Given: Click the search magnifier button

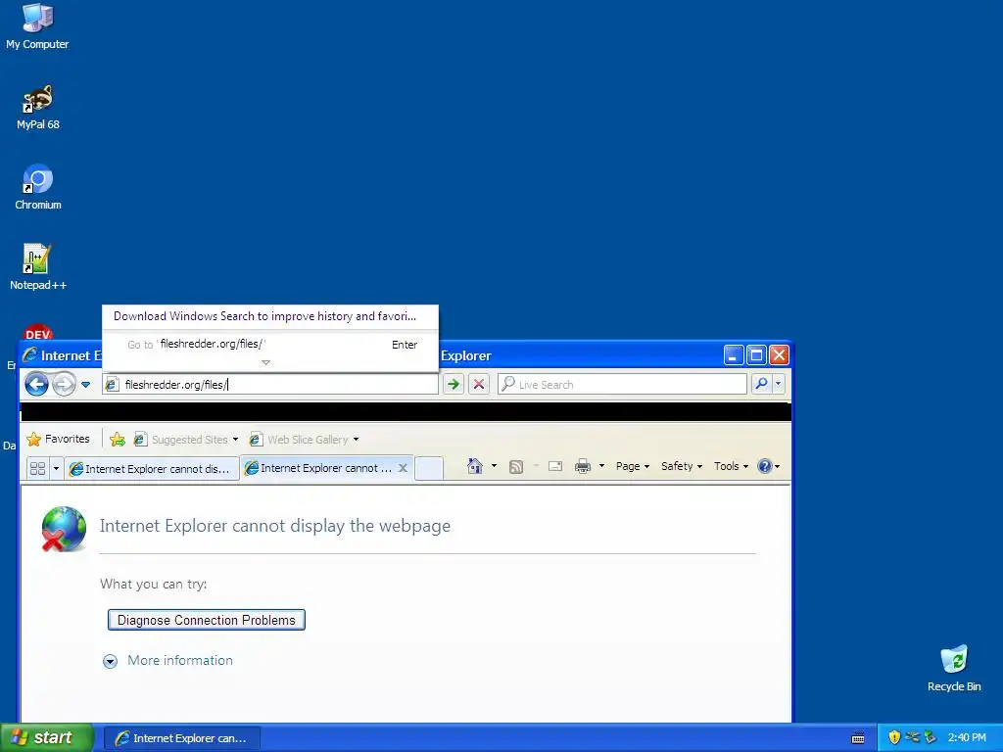Looking at the screenshot, I should tap(761, 384).
